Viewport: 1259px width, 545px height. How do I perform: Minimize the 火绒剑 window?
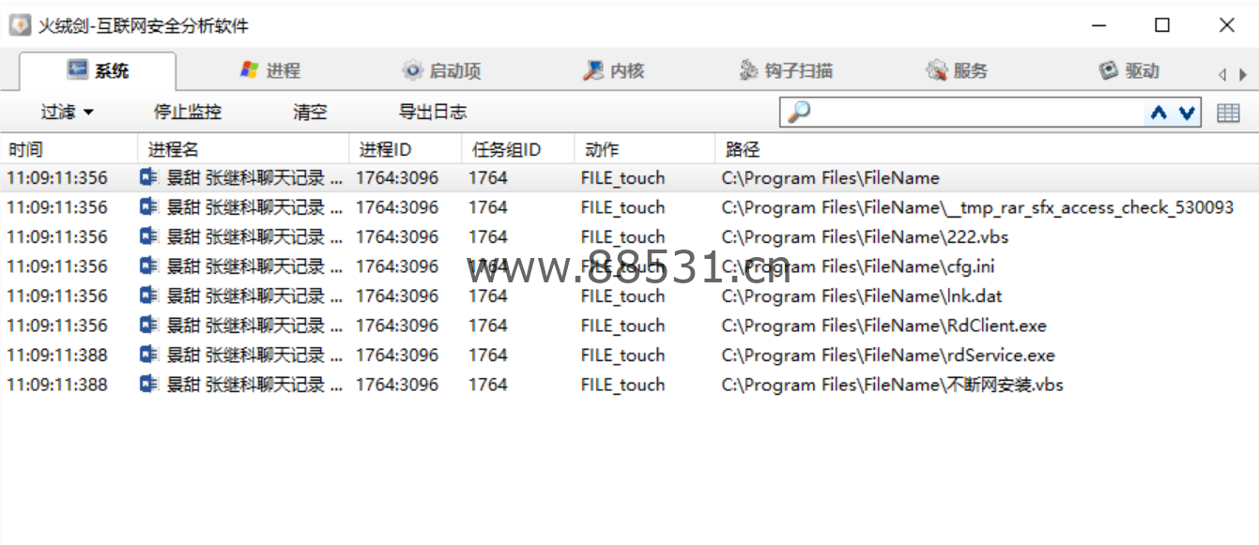[1098, 25]
